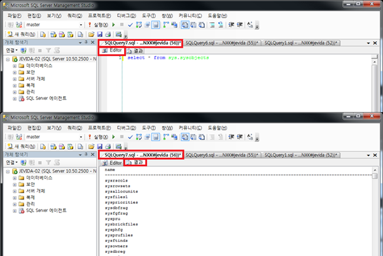The width and height of the screenshot is (383, 256).
Task: Click Filter icon in top Object Explorer
Action: click(x=48, y=50)
